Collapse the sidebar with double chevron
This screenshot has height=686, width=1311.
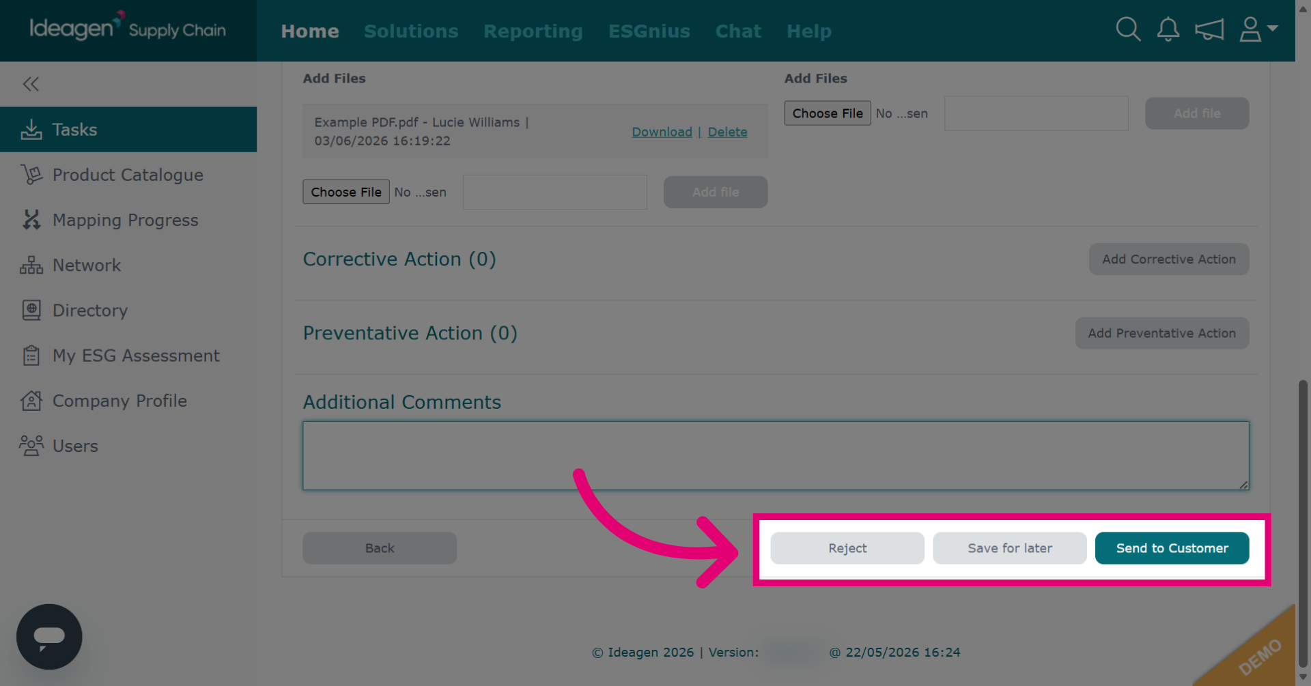[31, 84]
